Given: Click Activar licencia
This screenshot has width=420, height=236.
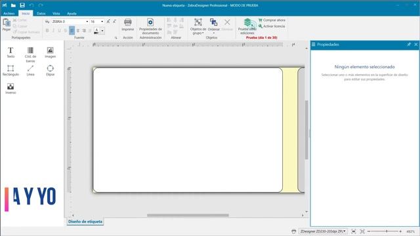Looking at the screenshot, I should coord(272,26).
